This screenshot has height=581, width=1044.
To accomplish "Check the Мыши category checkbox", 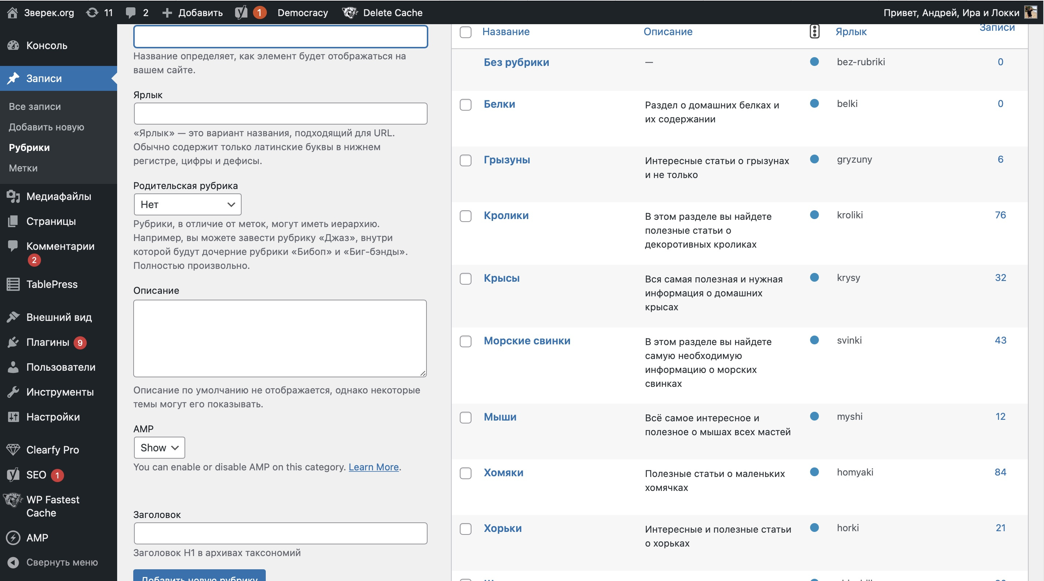I will point(466,418).
